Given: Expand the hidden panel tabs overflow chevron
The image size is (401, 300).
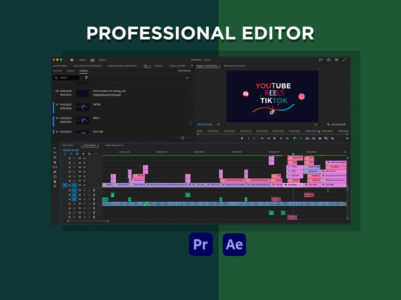Looking at the screenshot, I should pyautogui.click(x=192, y=66).
